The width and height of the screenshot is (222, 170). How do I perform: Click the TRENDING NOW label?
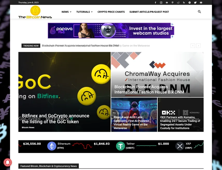click(x=31, y=46)
